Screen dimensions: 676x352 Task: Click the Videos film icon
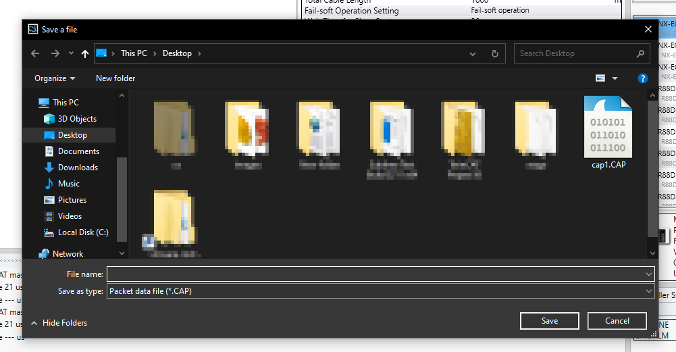[x=49, y=216]
